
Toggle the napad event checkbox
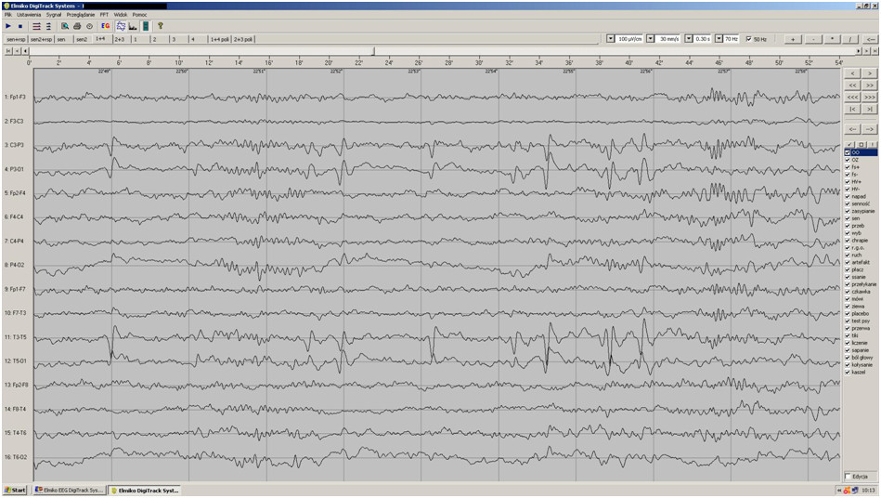tap(848, 196)
